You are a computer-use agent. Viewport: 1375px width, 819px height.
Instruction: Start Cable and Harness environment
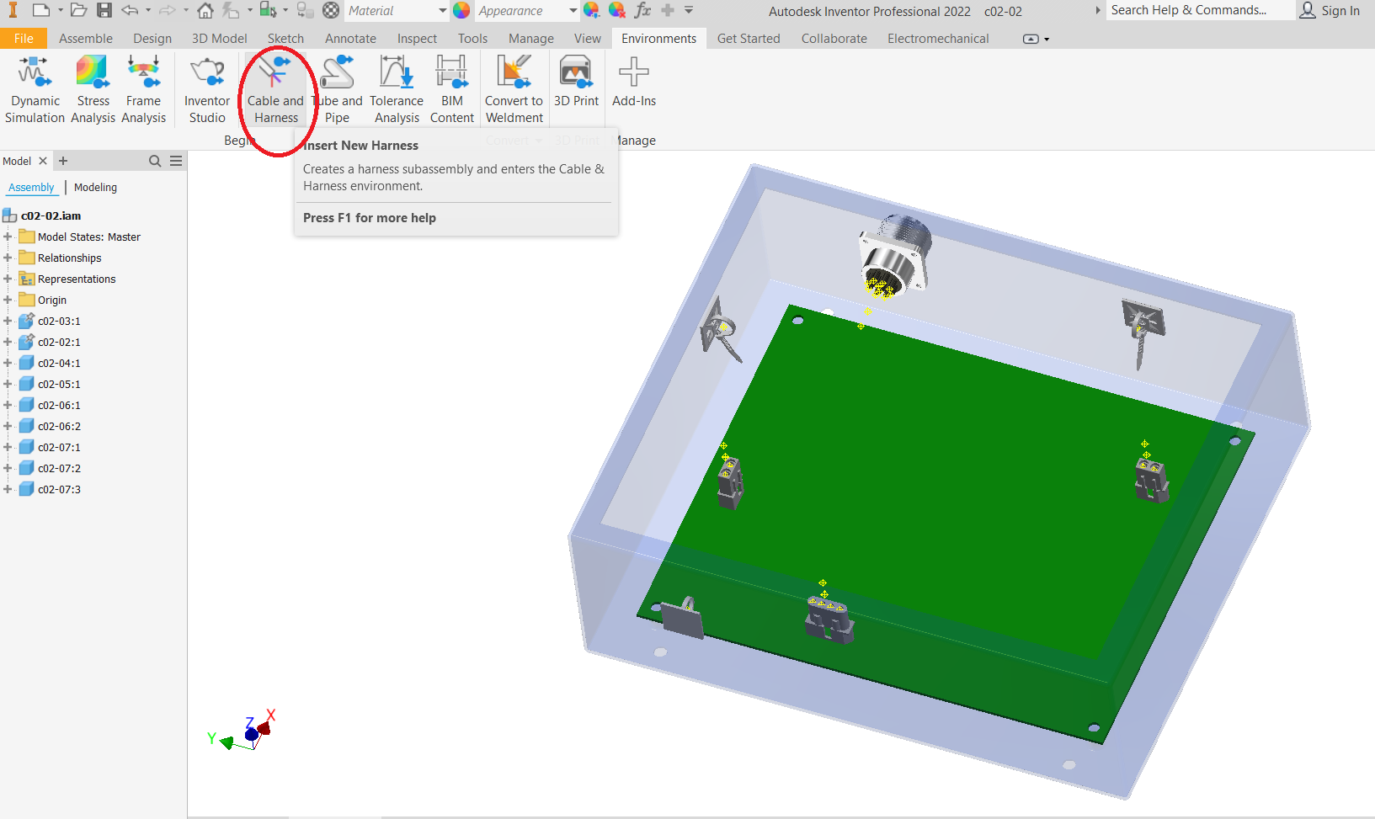pyautogui.click(x=275, y=88)
